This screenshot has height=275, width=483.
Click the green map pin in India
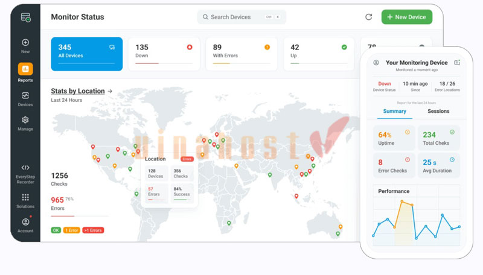pyautogui.click(x=270, y=175)
